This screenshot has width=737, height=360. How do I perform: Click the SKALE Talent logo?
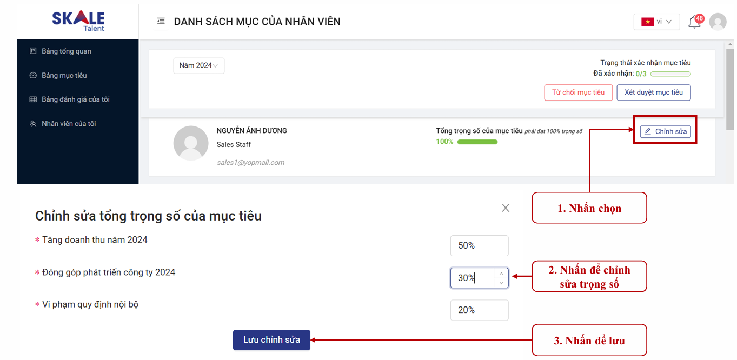tap(78, 20)
